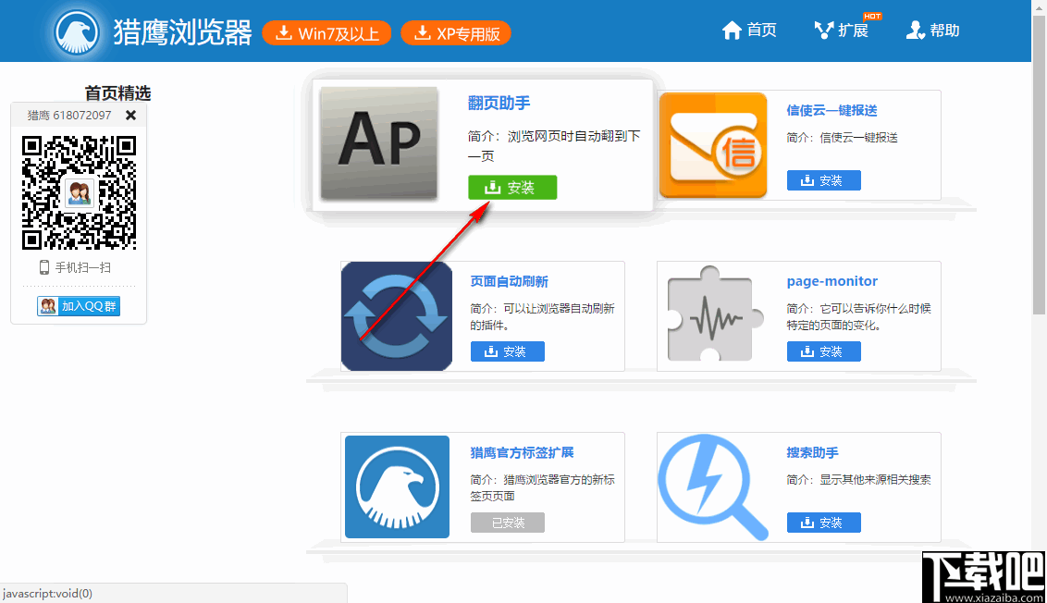The width and height of the screenshot is (1047, 603).
Task: Open the 翻页助手 title link
Action: click(499, 103)
